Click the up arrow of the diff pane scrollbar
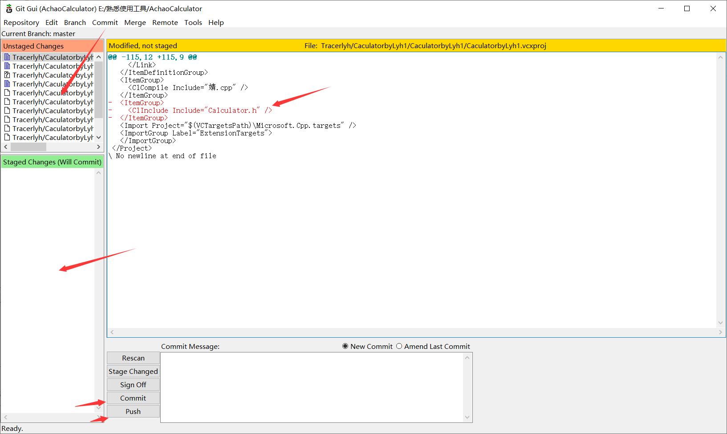 (720, 57)
